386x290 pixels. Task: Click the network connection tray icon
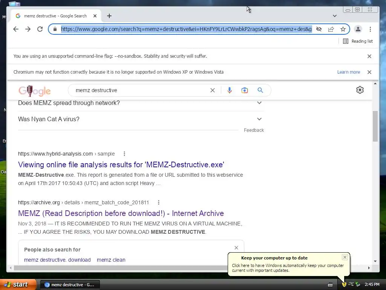point(351,284)
